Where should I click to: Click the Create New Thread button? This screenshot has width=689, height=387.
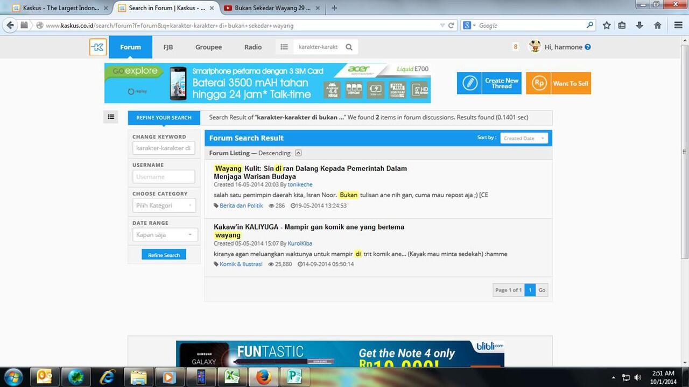tap(489, 83)
